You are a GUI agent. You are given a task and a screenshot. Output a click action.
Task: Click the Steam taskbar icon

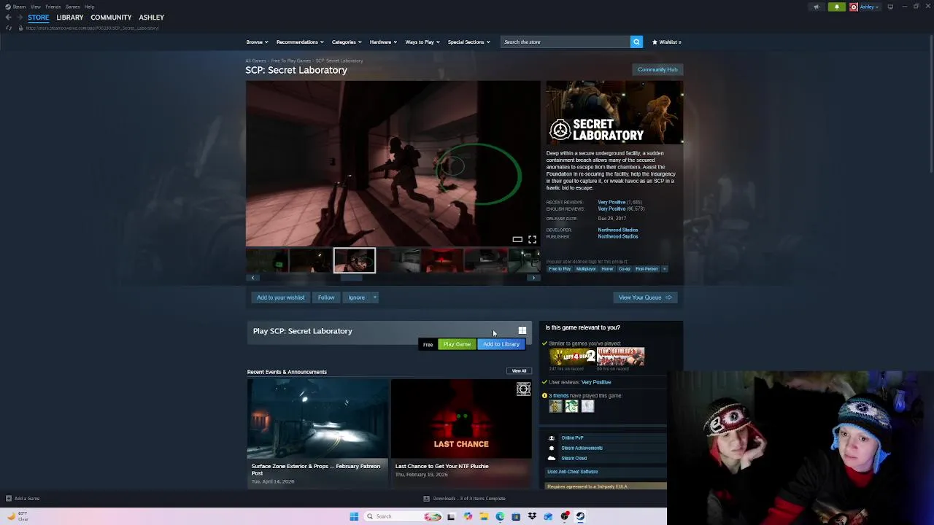coord(580,516)
